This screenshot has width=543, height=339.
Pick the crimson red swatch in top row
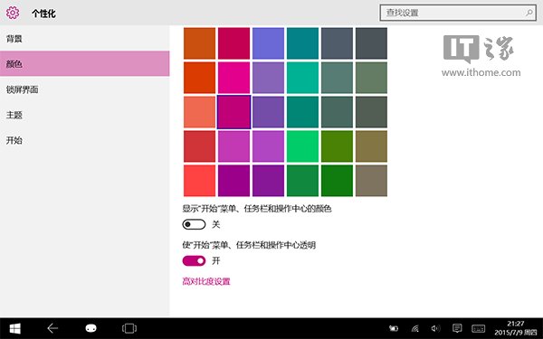pos(233,43)
